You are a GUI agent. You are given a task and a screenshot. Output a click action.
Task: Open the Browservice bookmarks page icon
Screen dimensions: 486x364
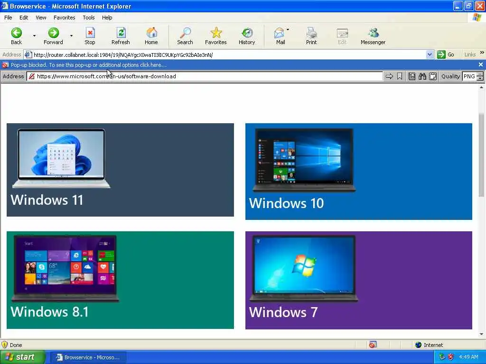(412, 76)
